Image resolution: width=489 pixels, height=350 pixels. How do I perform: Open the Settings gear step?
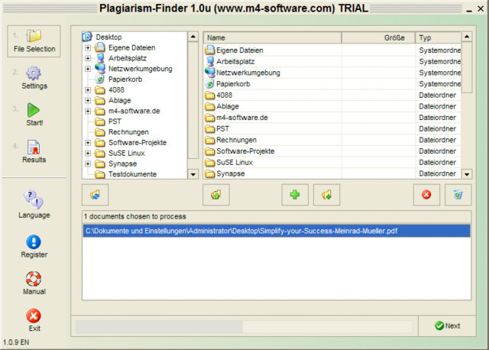[34, 73]
